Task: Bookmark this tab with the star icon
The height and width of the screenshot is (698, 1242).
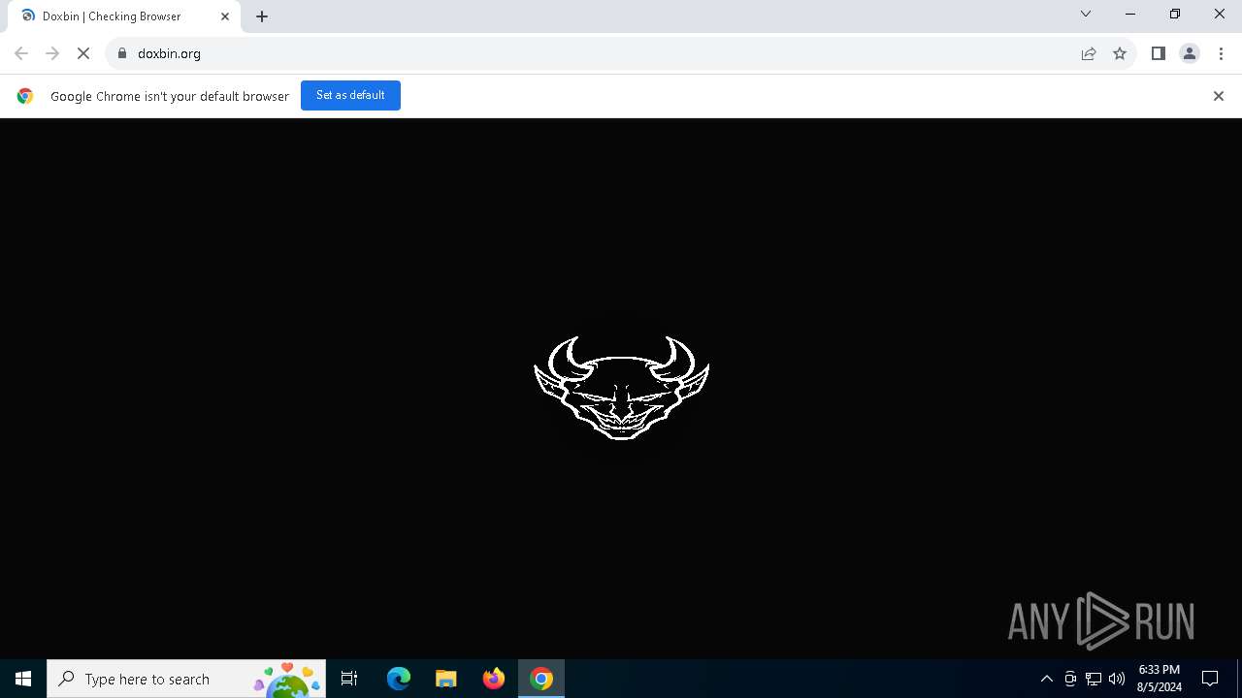Action: click(x=1120, y=53)
